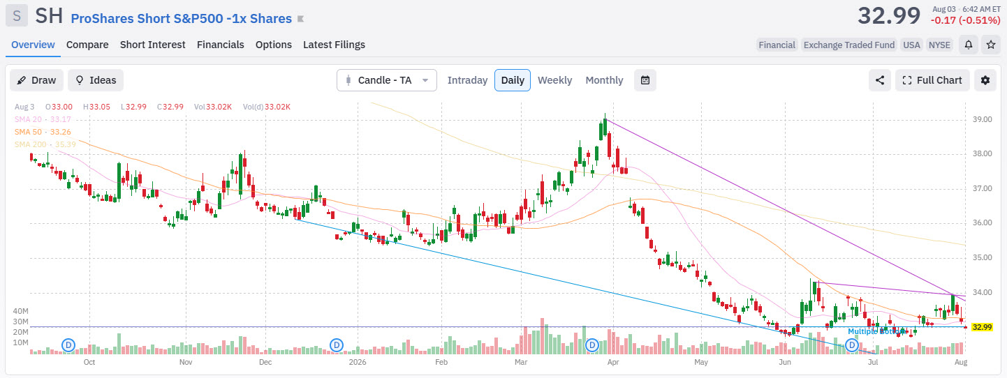Screen dimensions: 1007x378
Task: Open the calendar date range icon
Action: [x=645, y=80]
